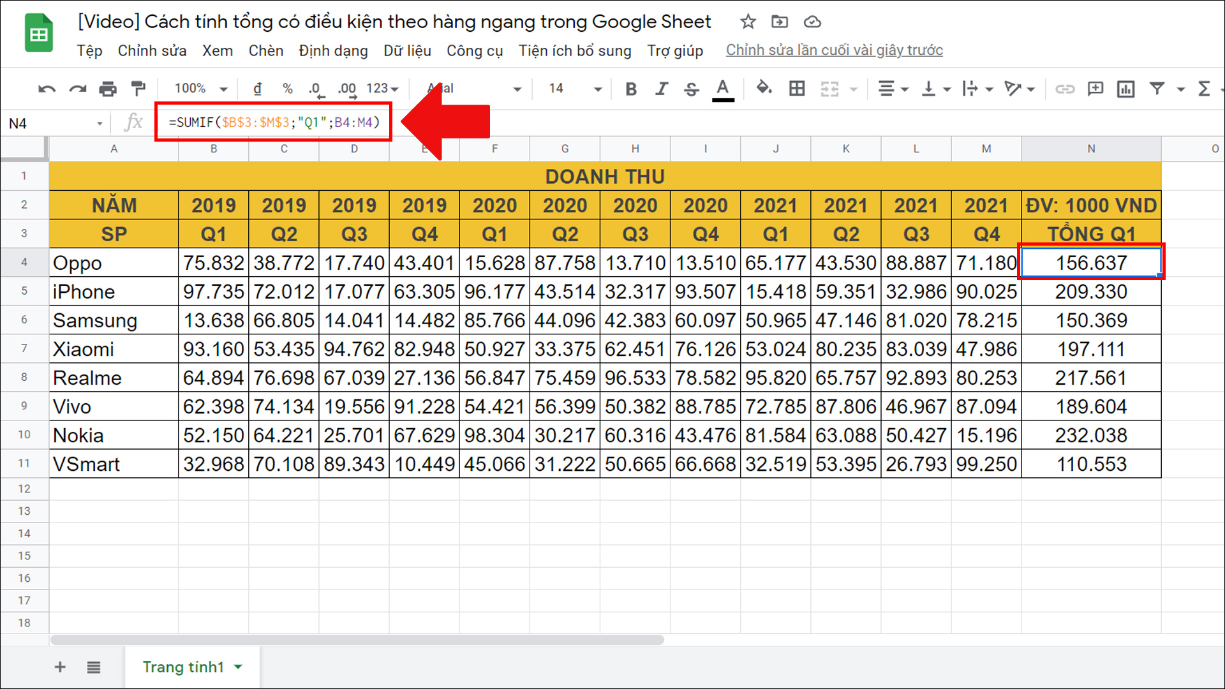The width and height of the screenshot is (1225, 689).
Task: Select the TỔNG Q1 header cell
Action: (1091, 233)
